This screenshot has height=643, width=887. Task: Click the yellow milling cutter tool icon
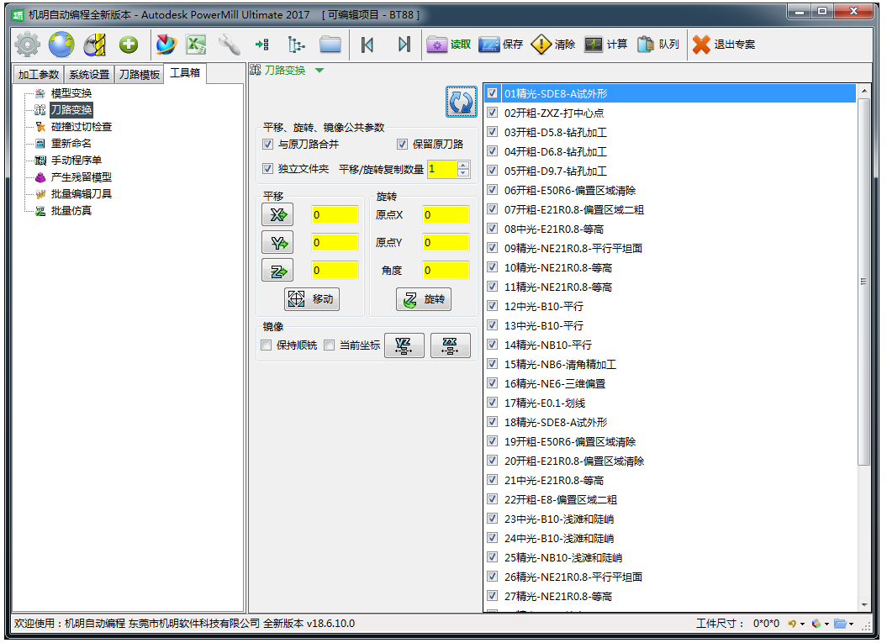(x=95, y=44)
